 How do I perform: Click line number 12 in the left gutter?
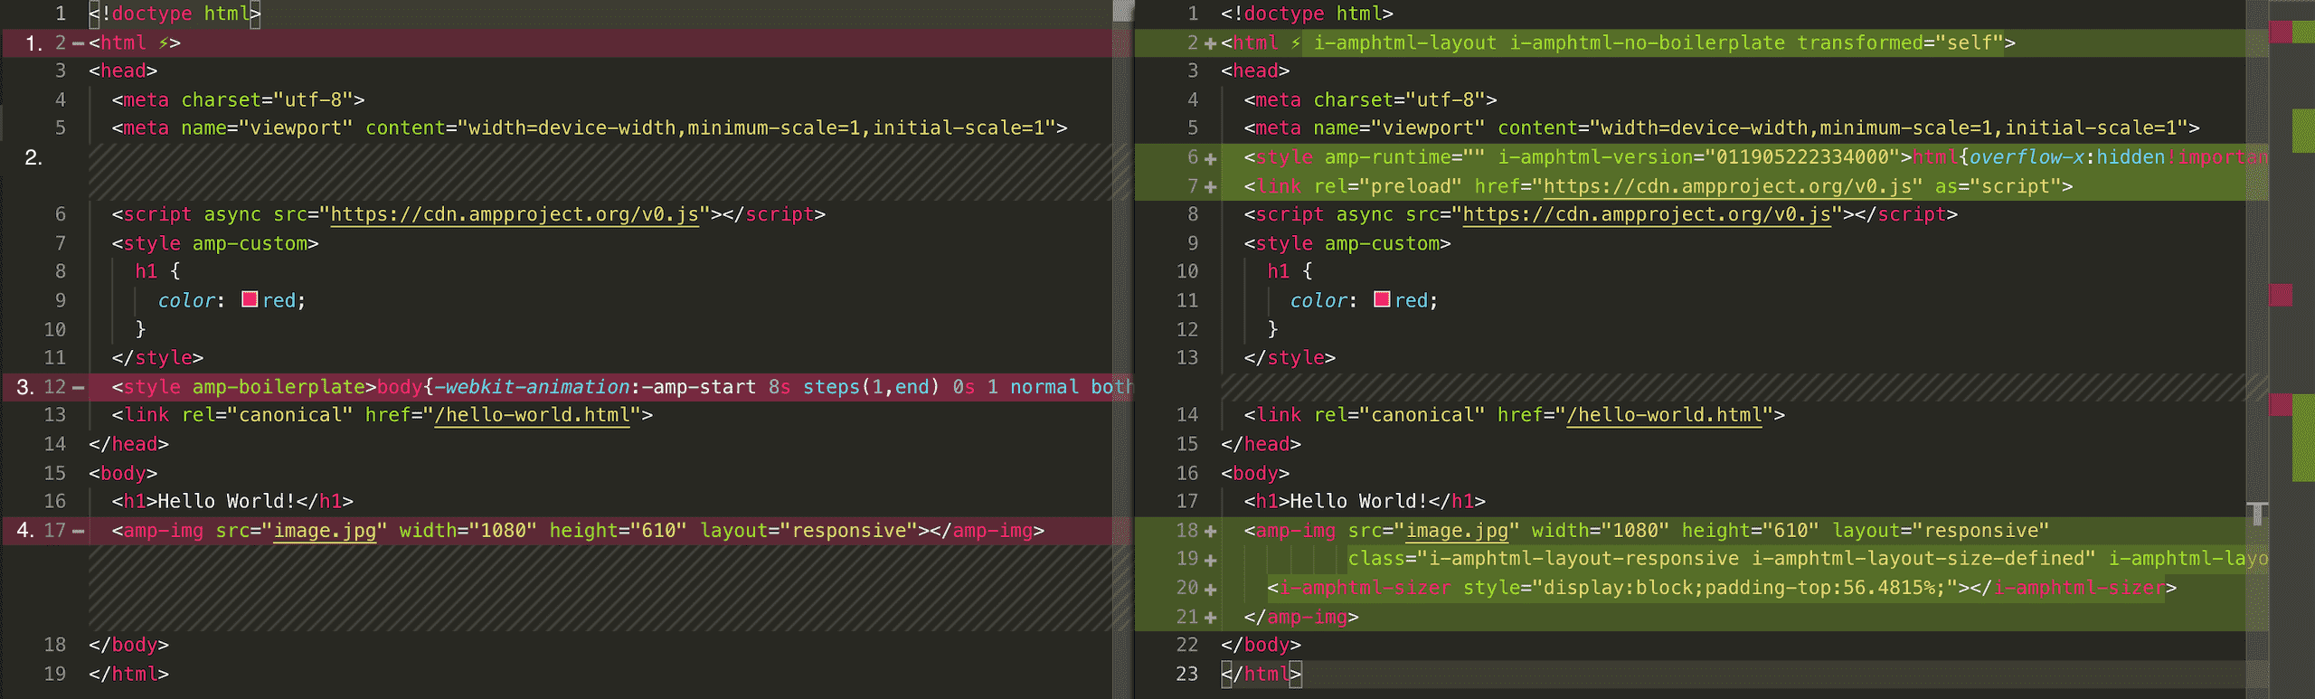(55, 387)
